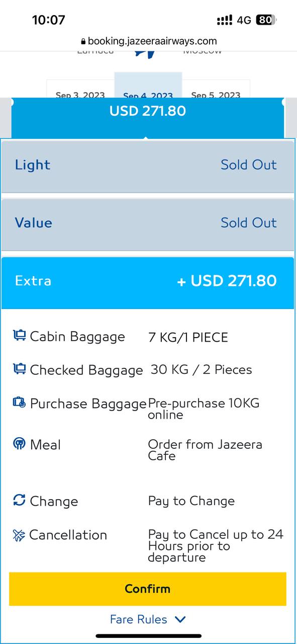The height and width of the screenshot is (644, 297).
Task: Click the Purchase Baggage suitcase icon
Action: click(19, 403)
